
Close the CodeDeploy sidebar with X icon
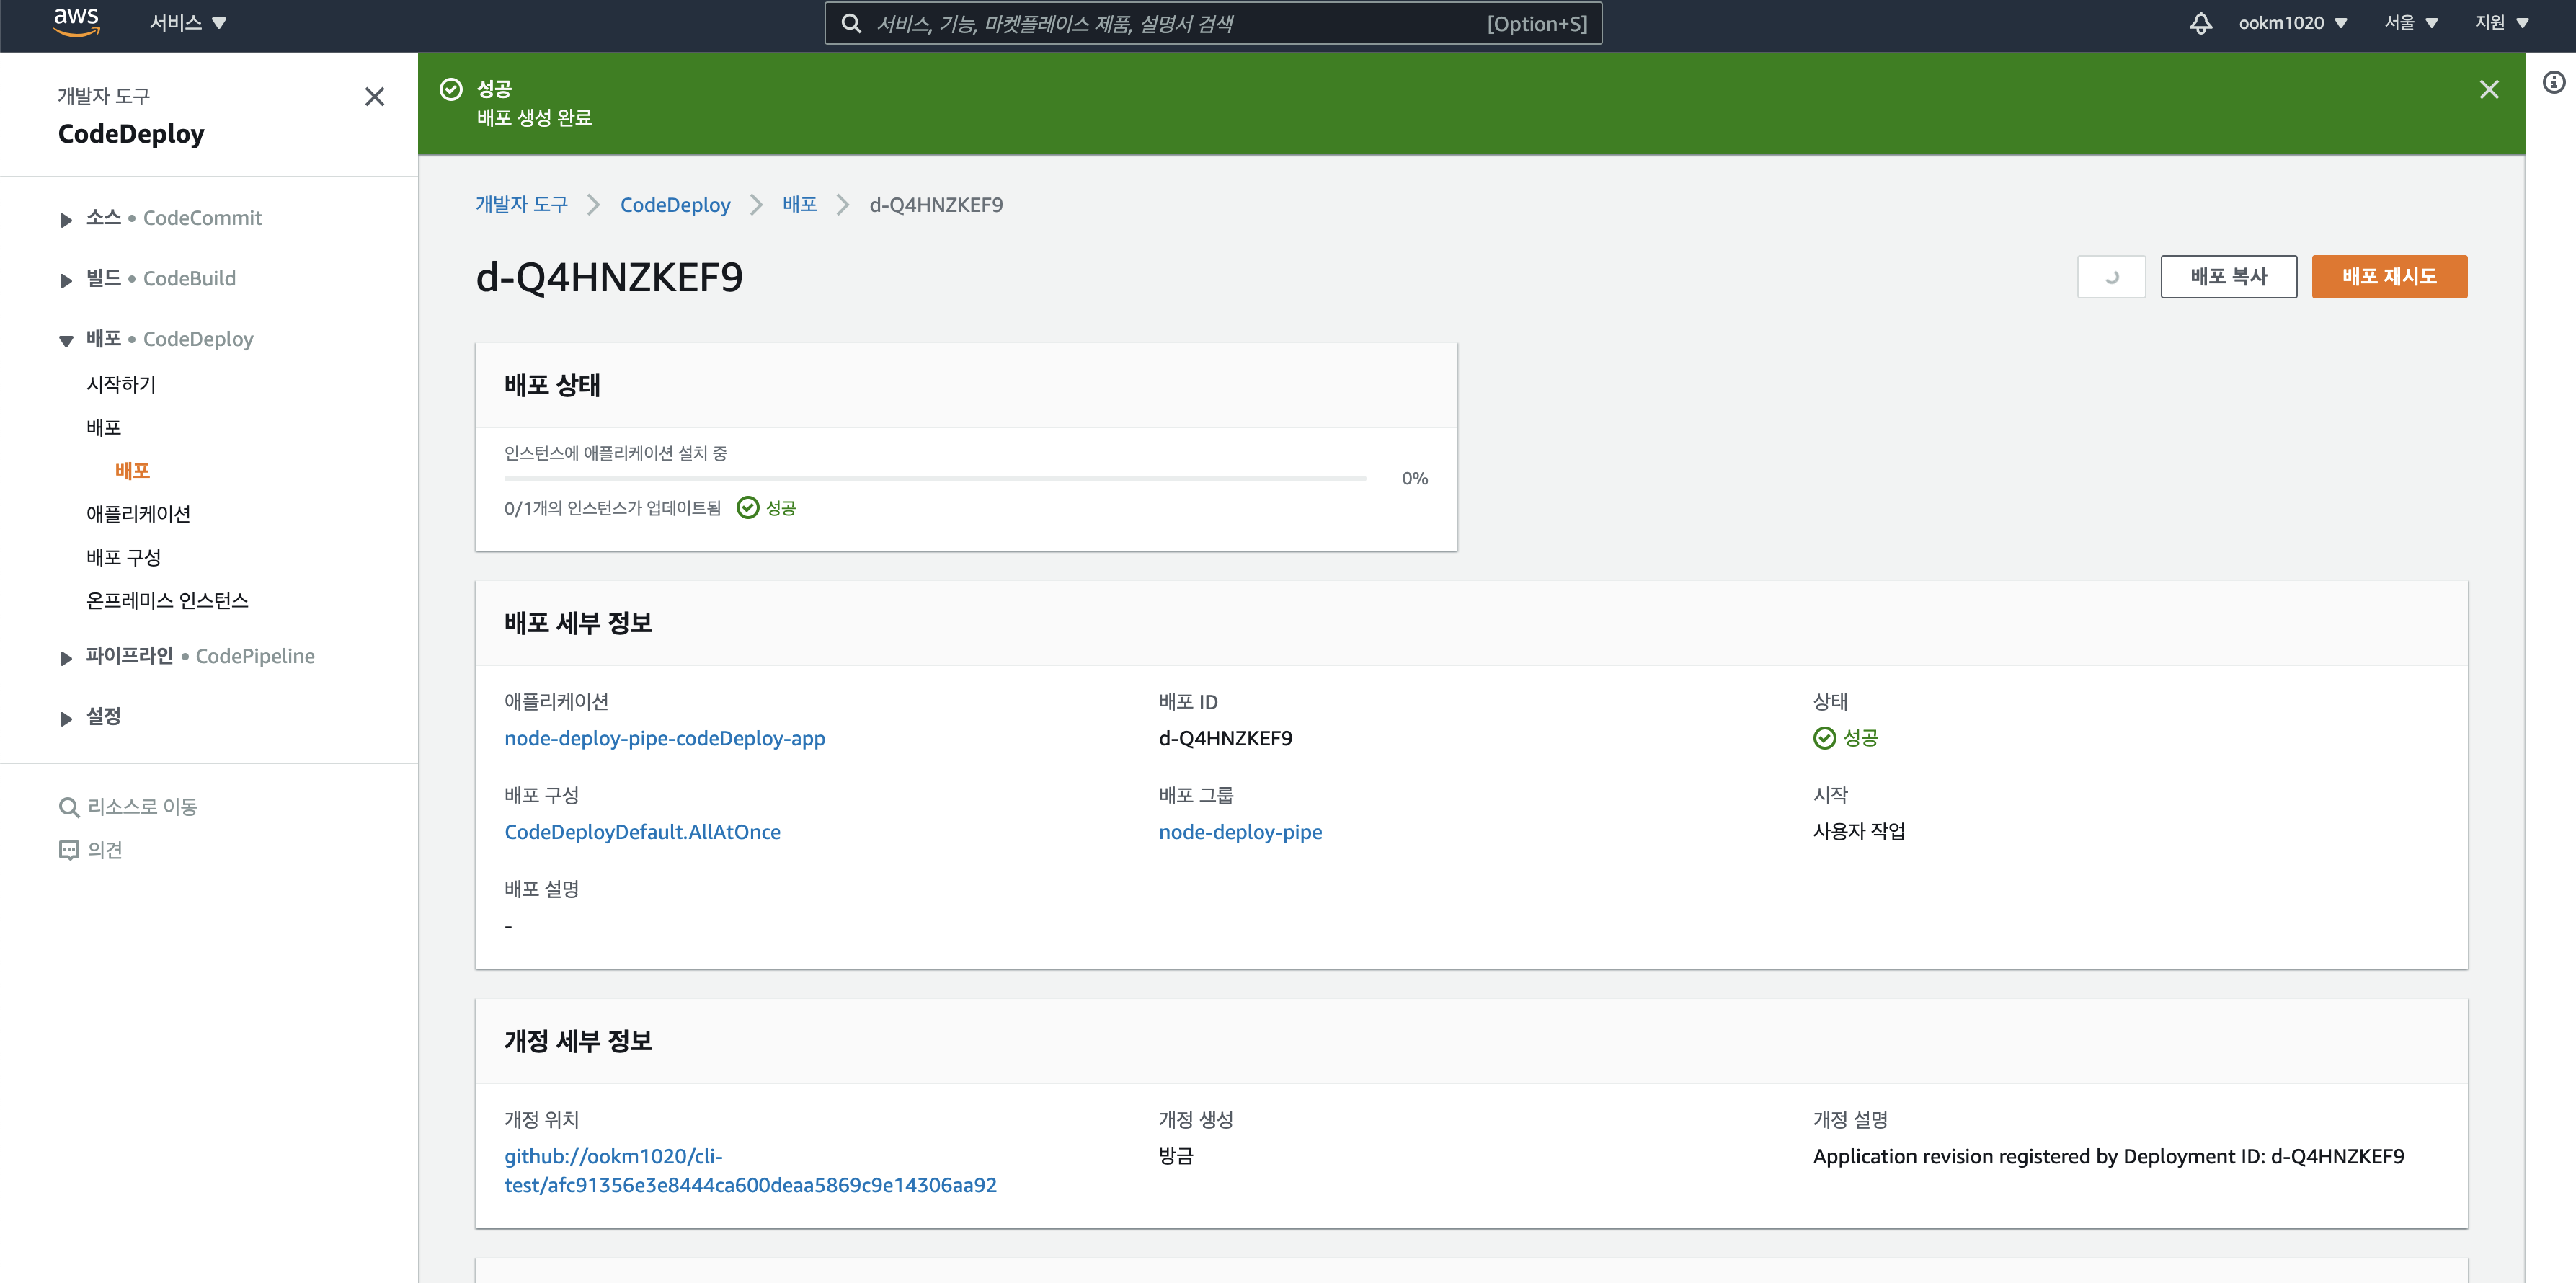(374, 97)
